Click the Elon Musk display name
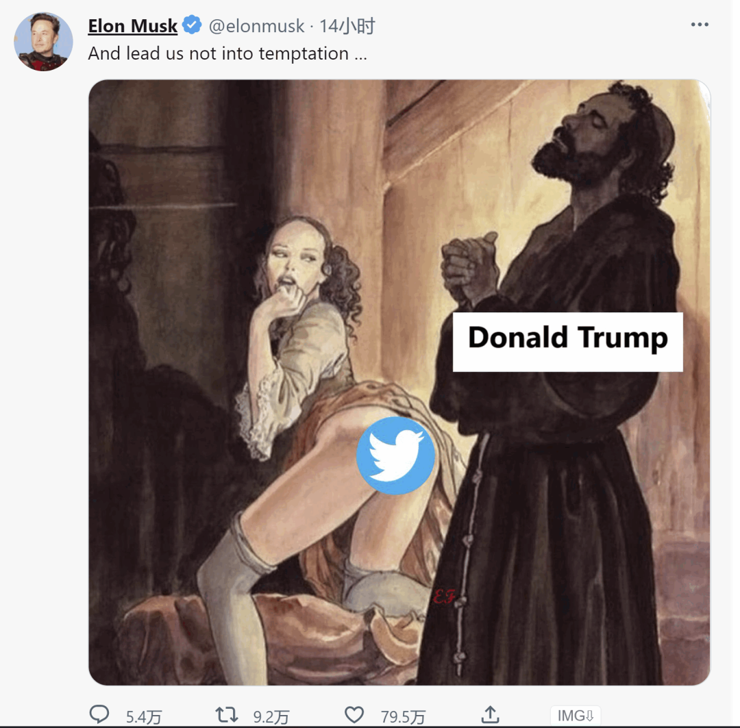The height and width of the screenshot is (728, 740). 133,26
